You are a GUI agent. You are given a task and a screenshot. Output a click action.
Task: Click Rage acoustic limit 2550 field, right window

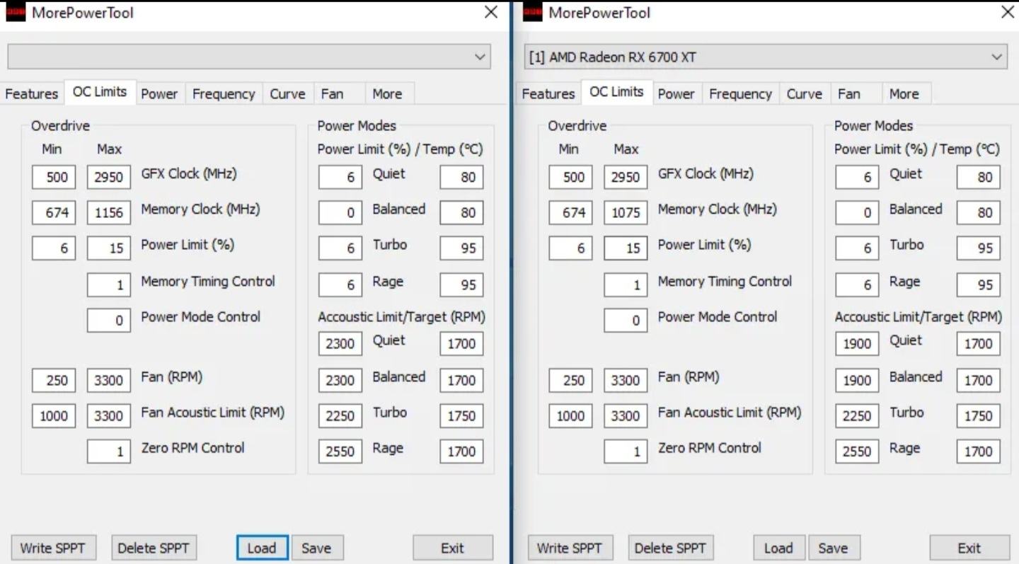coord(857,451)
